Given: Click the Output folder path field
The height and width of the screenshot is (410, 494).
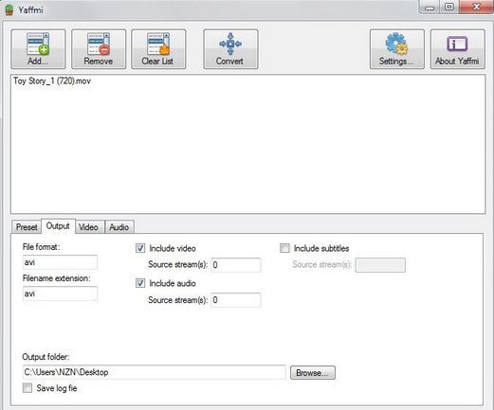Looking at the screenshot, I should tap(155, 372).
